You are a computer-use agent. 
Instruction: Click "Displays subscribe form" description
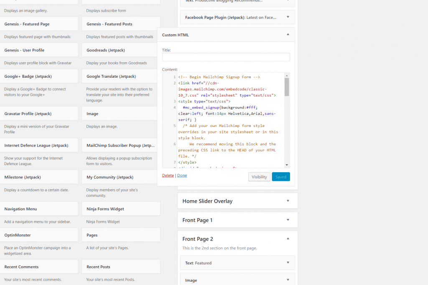coord(106,10)
